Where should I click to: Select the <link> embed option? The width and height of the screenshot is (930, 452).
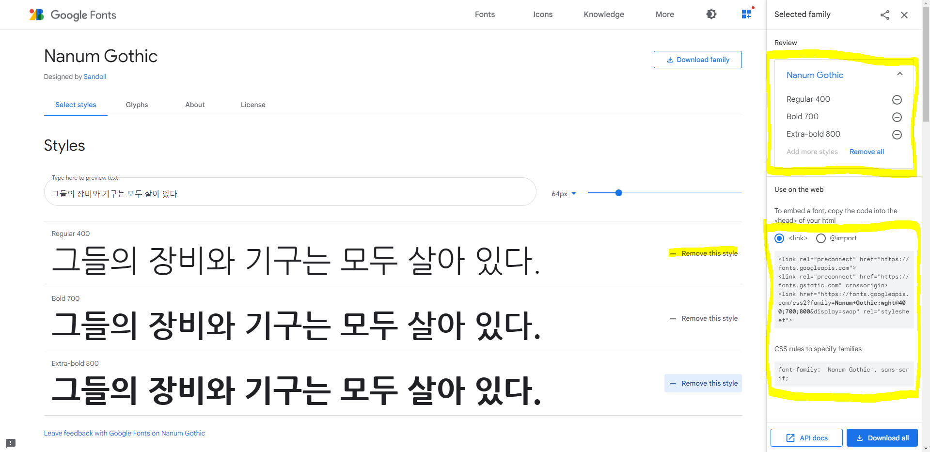pos(779,238)
